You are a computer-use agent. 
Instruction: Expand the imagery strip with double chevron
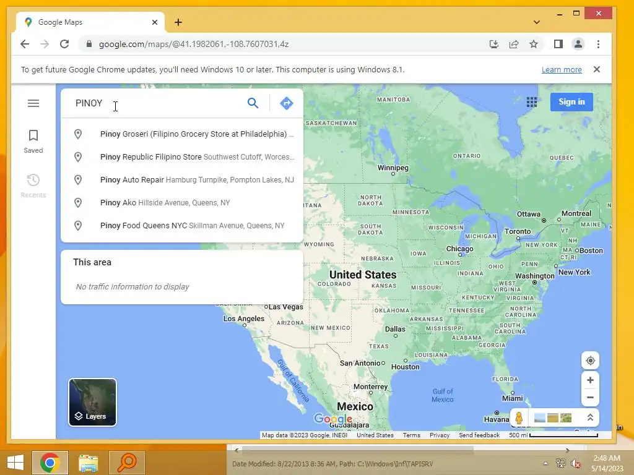[590, 417]
